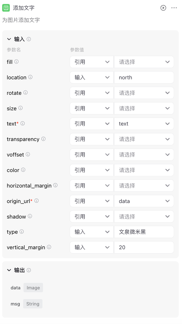The image size is (182, 324).
Task: Click the Image tag beside data output
Action: (33, 287)
